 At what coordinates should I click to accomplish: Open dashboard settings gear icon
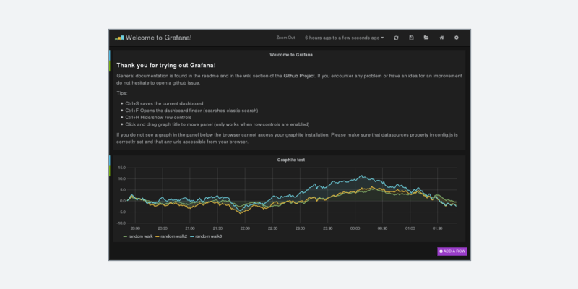457,38
